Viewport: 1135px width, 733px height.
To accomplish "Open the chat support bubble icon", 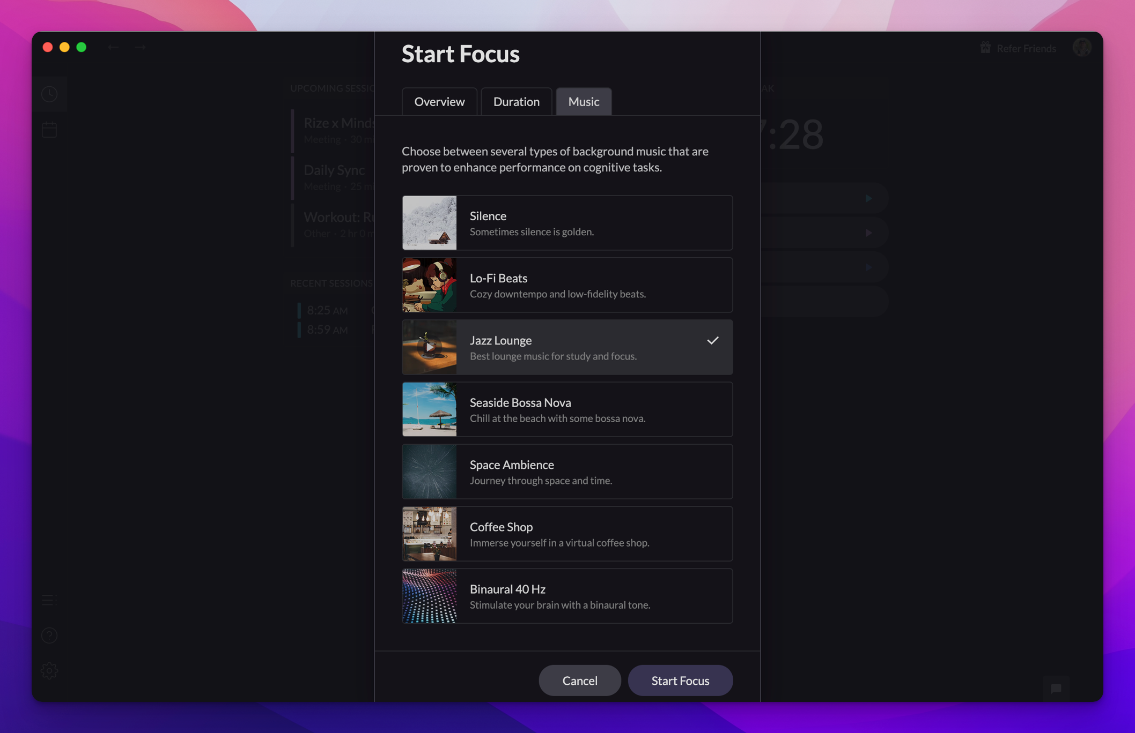I will (x=1056, y=689).
